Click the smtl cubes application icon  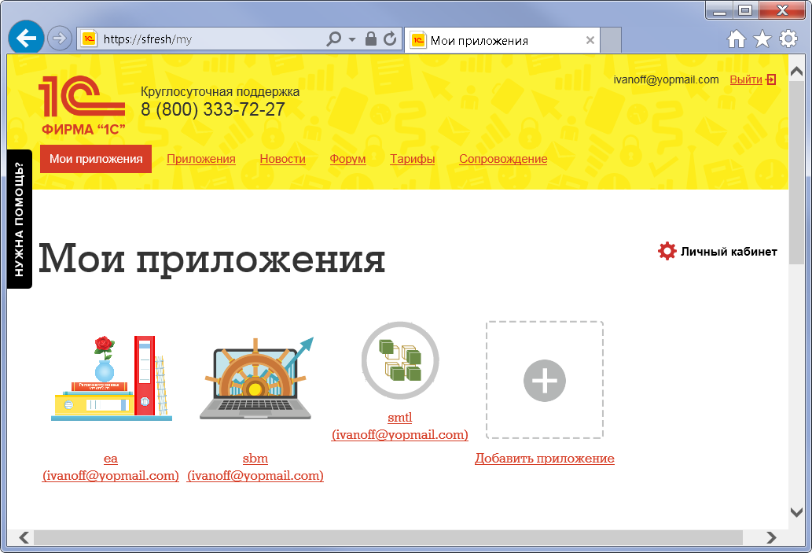(x=400, y=361)
